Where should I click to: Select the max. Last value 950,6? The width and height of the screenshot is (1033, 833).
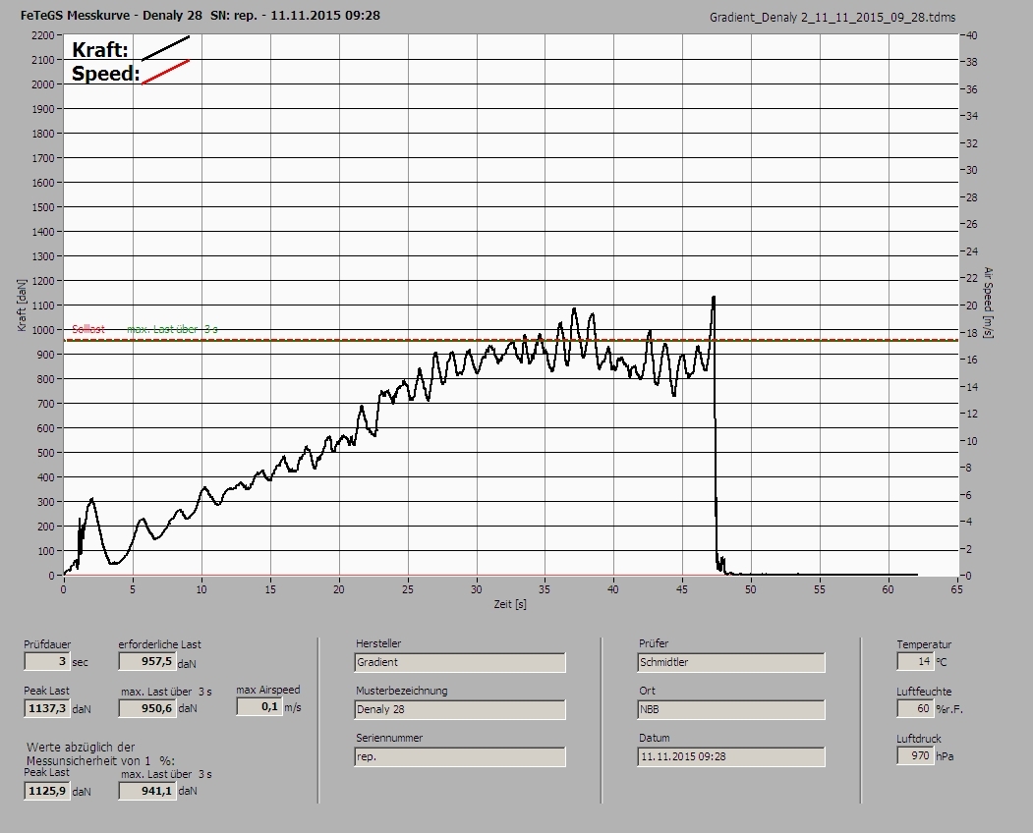[x=146, y=708]
